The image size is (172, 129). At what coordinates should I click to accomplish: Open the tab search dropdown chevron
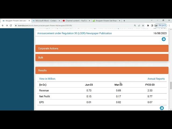pos(152,20)
